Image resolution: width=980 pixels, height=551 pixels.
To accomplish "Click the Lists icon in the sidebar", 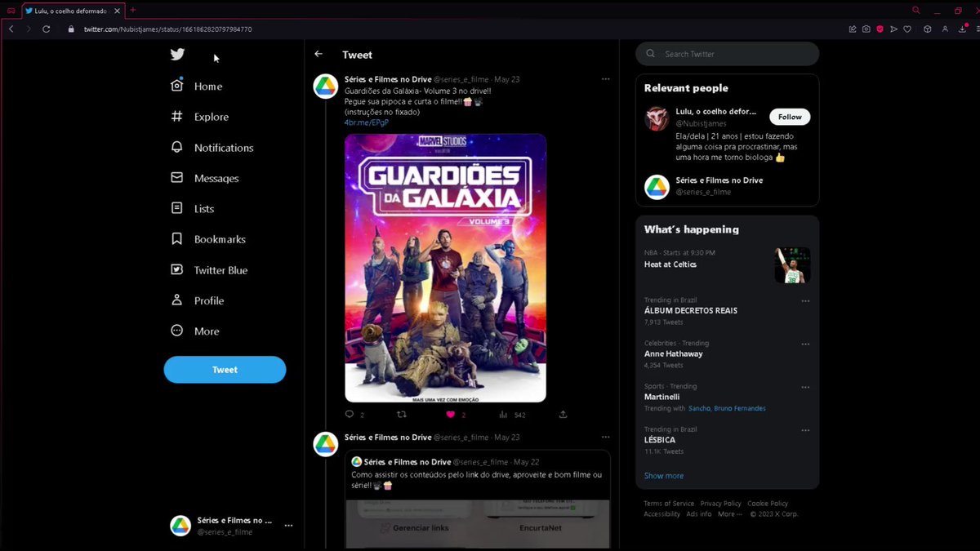I will (176, 208).
